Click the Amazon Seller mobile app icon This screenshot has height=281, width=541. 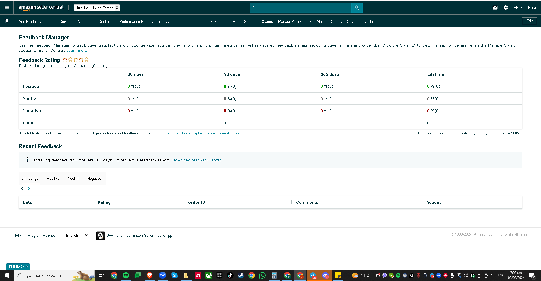(101, 236)
